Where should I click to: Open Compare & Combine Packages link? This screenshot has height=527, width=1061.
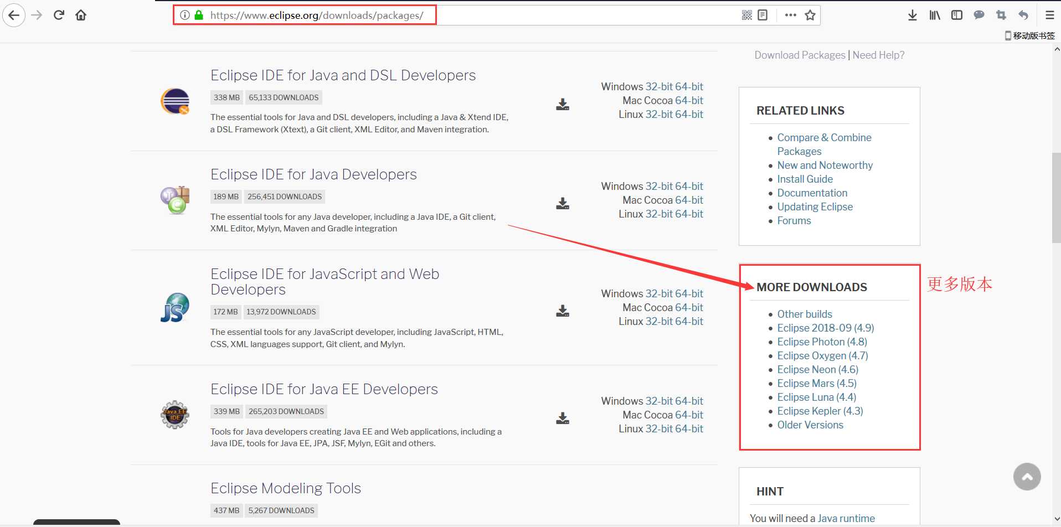click(x=824, y=144)
